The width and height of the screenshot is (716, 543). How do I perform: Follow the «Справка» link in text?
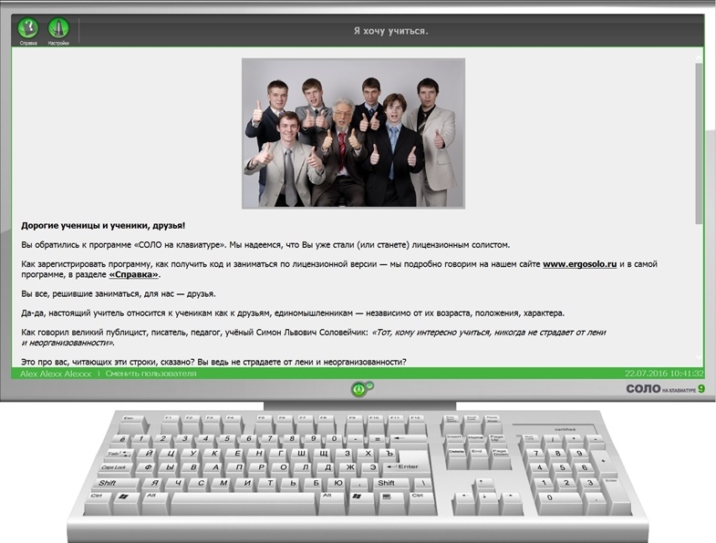[134, 274]
